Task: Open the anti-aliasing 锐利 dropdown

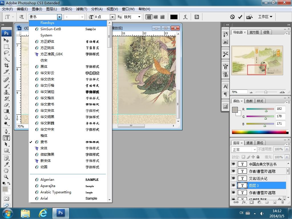Action: pos(139,17)
